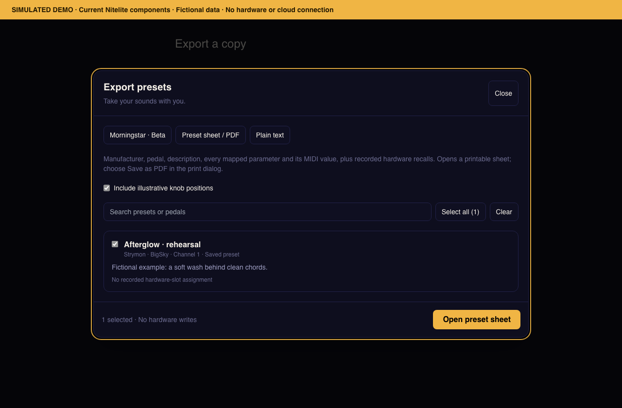Clear the preset selection
Screen dimensions: 622x408
(x=504, y=212)
